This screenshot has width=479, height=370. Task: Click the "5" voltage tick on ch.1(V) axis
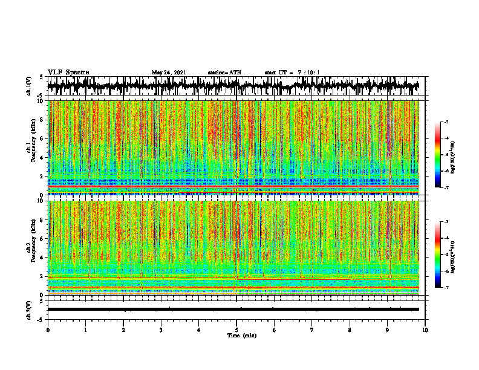click(x=42, y=77)
